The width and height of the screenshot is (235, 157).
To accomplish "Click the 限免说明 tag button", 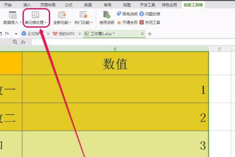I will (127, 14).
